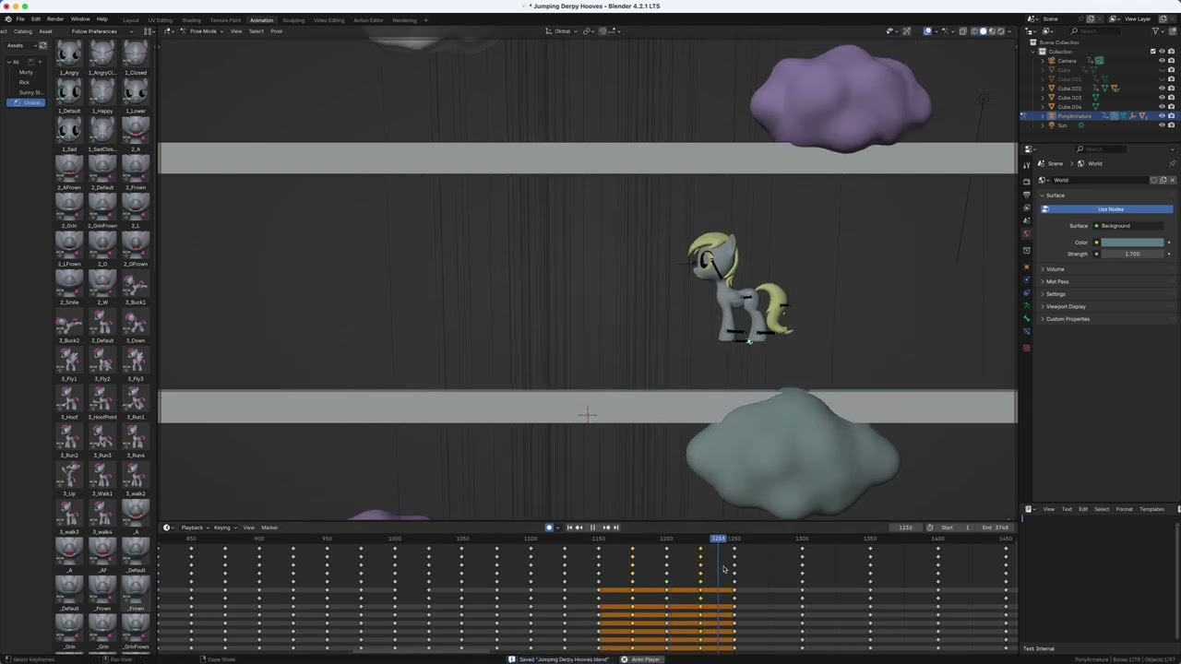Image resolution: width=1181 pixels, height=664 pixels.
Task: Jump to the timeline end frame
Action: (615, 528)
